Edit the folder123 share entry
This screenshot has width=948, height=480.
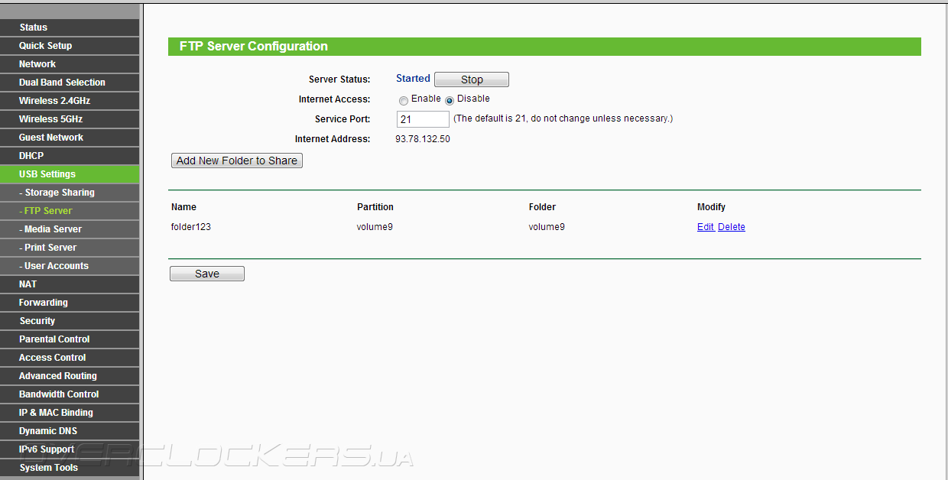pos(705,227)
